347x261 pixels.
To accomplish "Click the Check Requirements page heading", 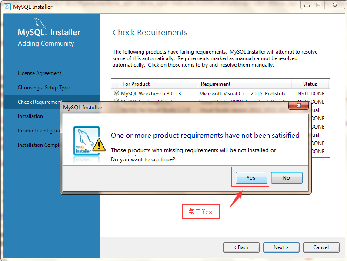I will click(x=150, y=33).
